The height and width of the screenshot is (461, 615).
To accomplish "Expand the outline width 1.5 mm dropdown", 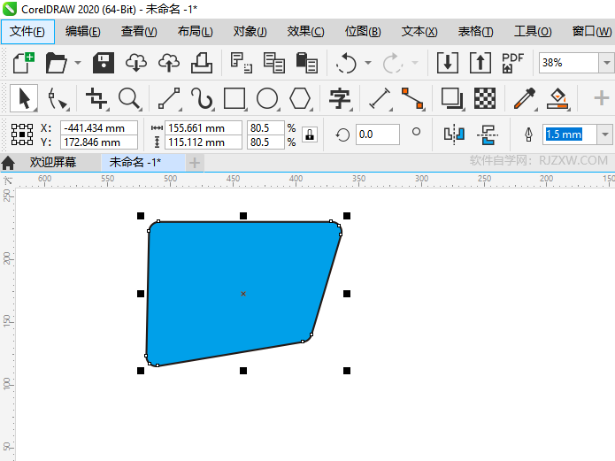I will (605, 134).
